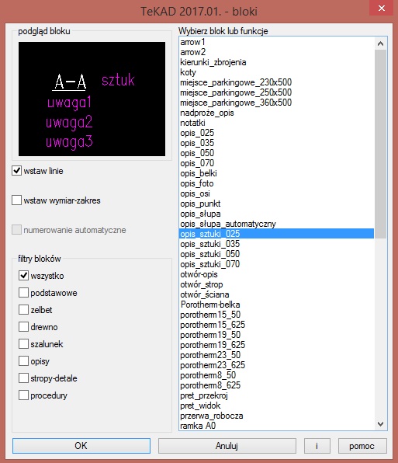Image resolution: width=398 pixels, height=463 pixels.
Task: Pick 'miejsce_parkingowe_250x500' block
Action: pos(276,92)
